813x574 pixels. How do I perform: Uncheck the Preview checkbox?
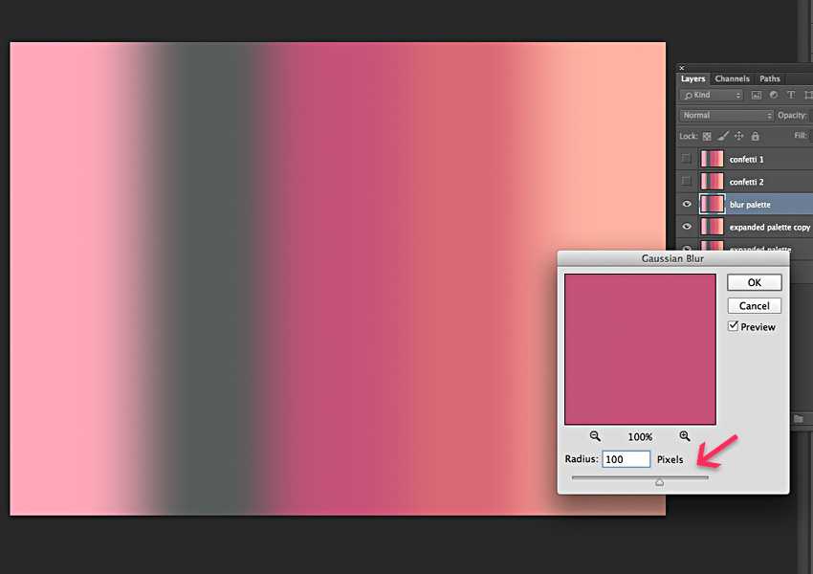tap(733, 326)
